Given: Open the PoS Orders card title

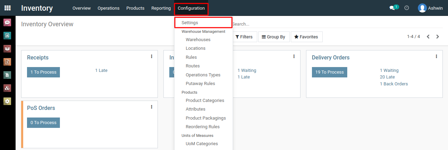Looking at the screenshot, I should (41, 108).
